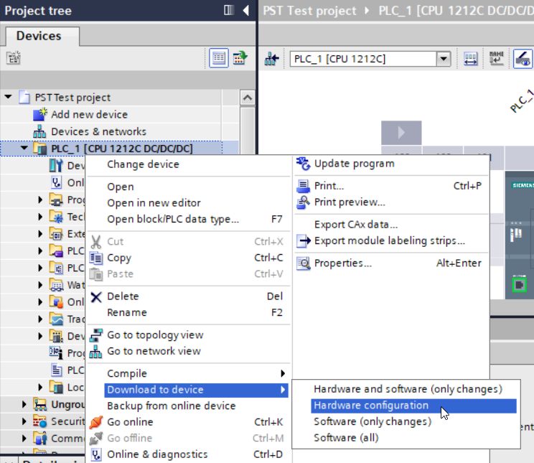The image size is (534, 463).
Task: Click the Security settings icon in tree
Action: pos(40,421)
